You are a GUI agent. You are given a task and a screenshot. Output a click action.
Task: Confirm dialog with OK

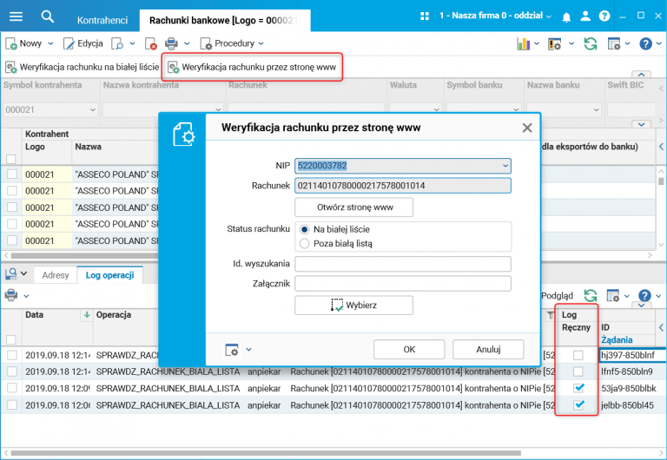[409, 350]
